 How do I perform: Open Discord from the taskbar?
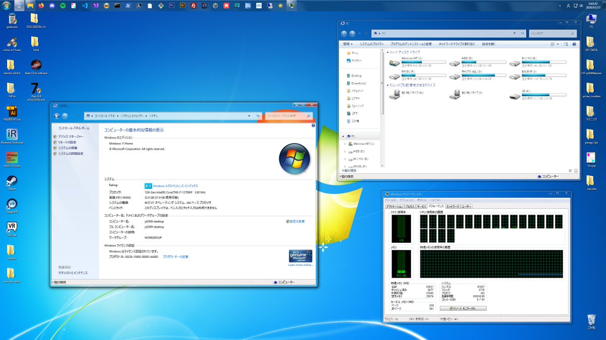(52, 6)
